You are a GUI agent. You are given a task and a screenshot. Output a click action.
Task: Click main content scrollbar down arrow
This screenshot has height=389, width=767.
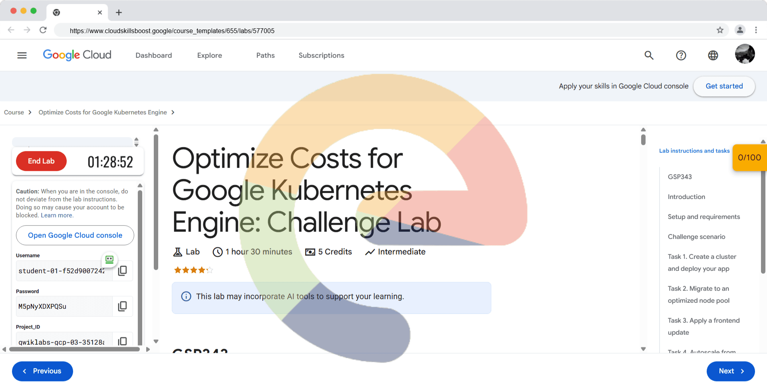click(x=643, y=349)
